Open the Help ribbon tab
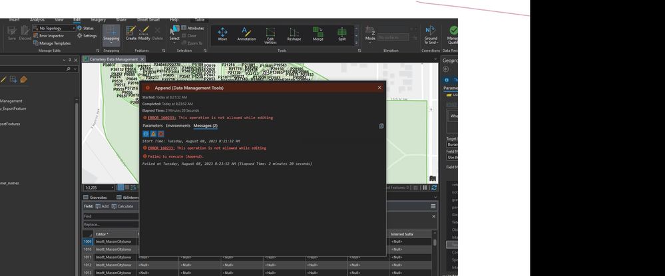The height and width of the screenshot is (276, 665). pyautogui.click(x=174, y=20)
